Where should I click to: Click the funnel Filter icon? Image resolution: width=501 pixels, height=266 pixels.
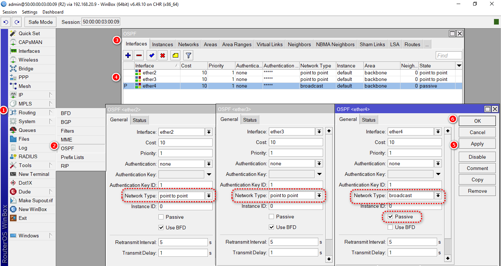(x=188, y=56)
